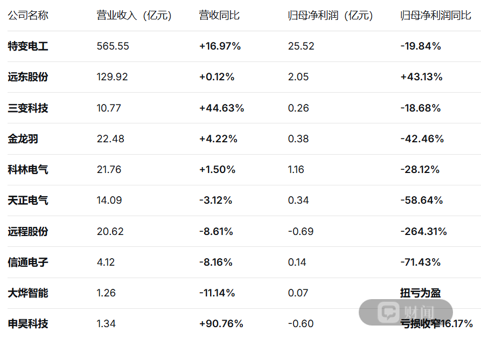The height and width of the screenshot is (339, 481).
Task: Click the 远程股份 company name
Action: coord(28,231)
